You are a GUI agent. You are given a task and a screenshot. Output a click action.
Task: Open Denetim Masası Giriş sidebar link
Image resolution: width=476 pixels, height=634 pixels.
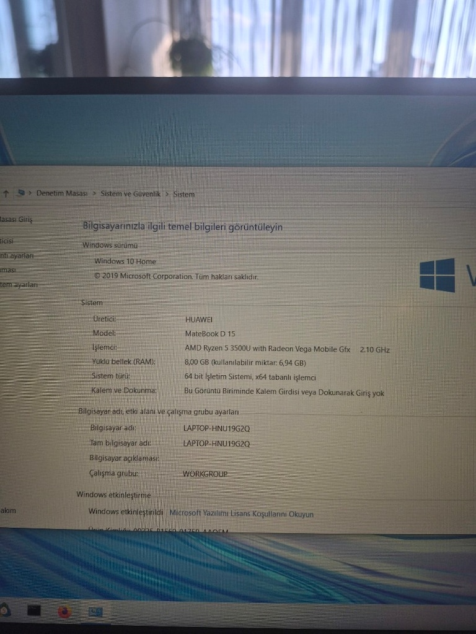pyautogui.click(x=16, y=219)
